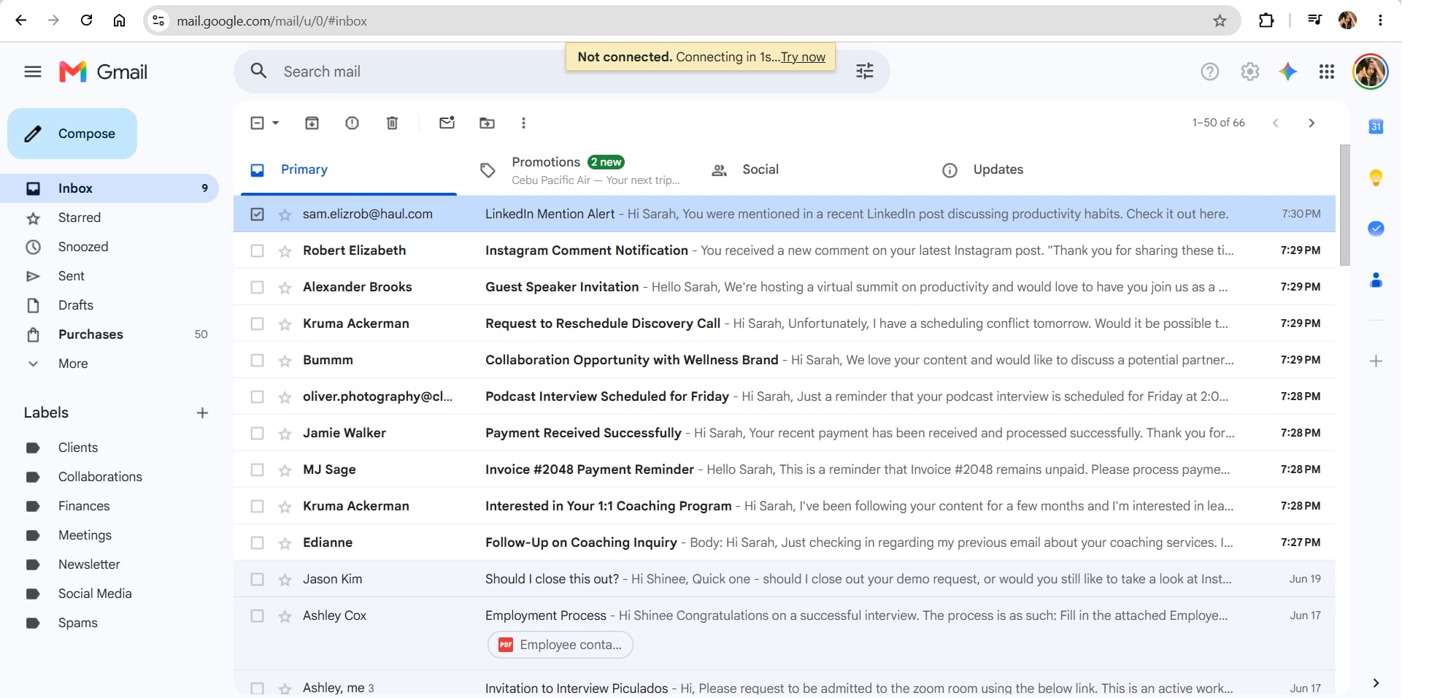Open the Gmail Support help icon
The image size is (1429, 698).
(x=1210, y=72)
